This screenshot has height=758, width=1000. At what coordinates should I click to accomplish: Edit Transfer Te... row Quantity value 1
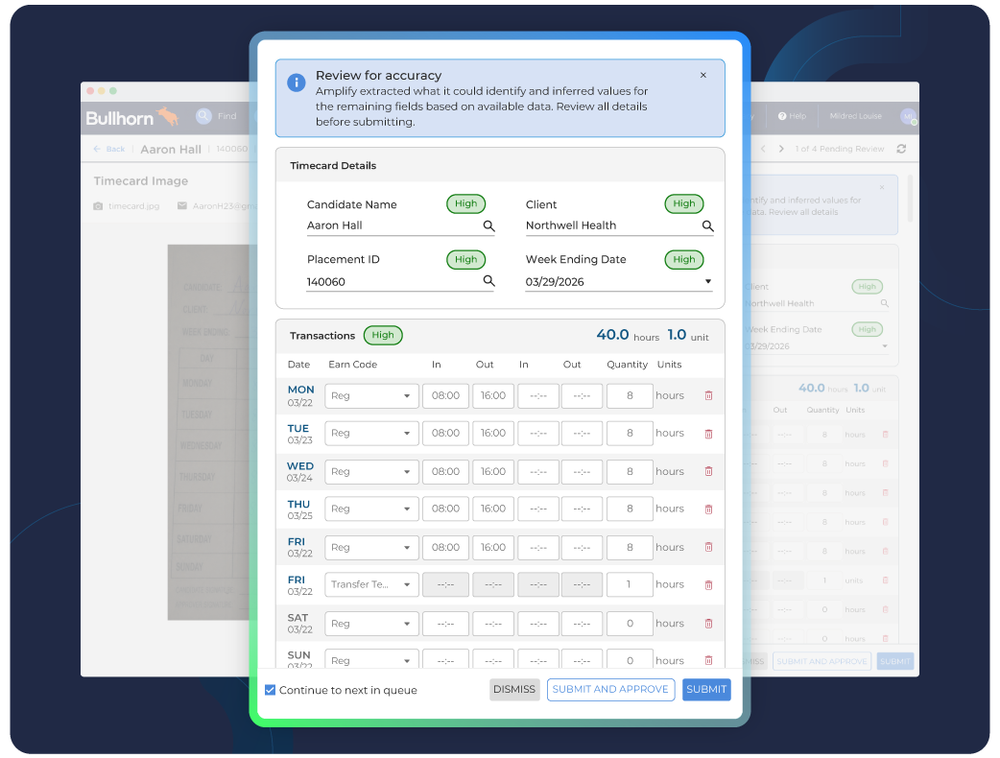630,584
